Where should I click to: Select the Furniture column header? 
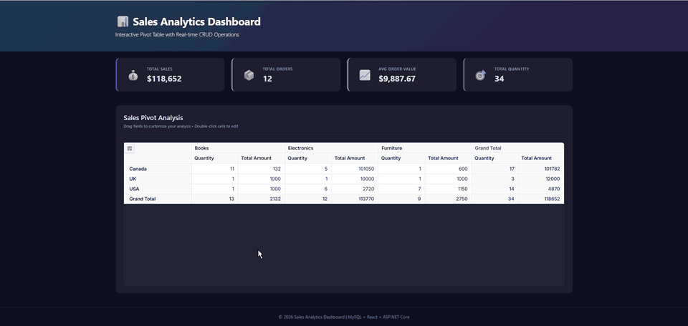point(425,148)
